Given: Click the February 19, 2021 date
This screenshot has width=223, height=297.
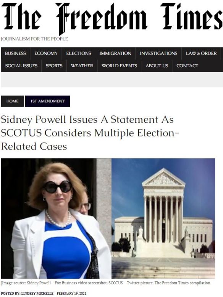Looking at the screenshot, I should point(71,293).
